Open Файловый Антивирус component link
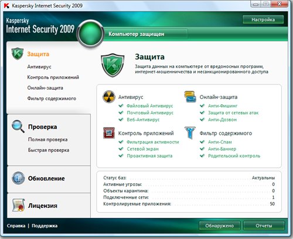Viewport: 293px width, 239px height. point(150,105)
